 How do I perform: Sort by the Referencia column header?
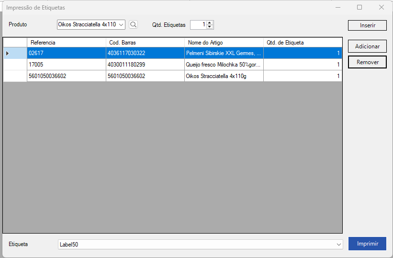pos(66,43)
